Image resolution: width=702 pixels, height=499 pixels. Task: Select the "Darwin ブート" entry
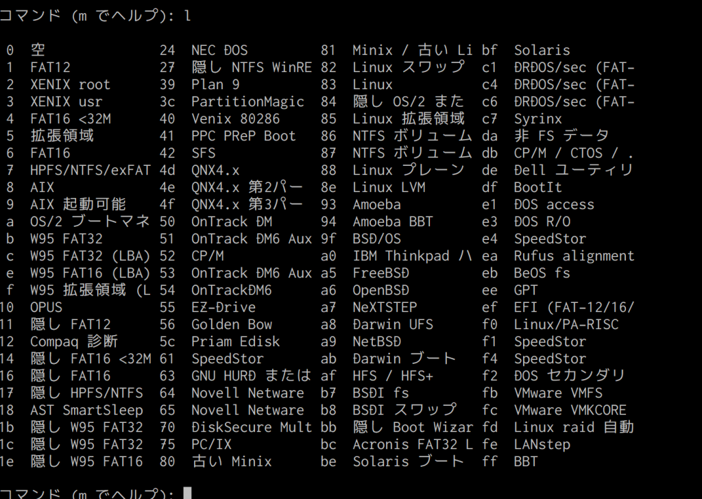[404, 359]
